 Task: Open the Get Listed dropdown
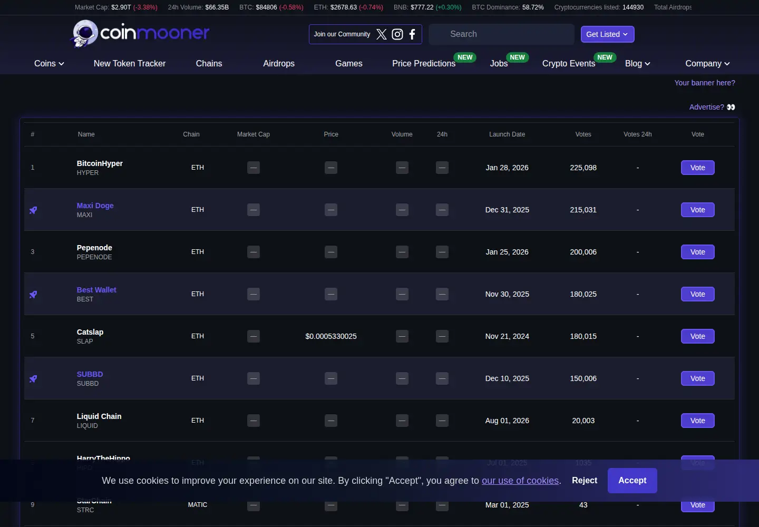tap(607, 34)
